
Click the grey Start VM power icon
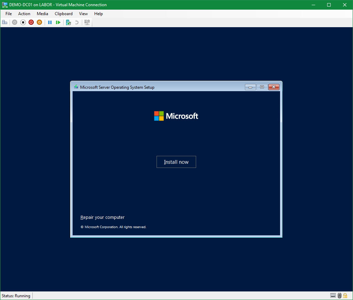point(14,22)
